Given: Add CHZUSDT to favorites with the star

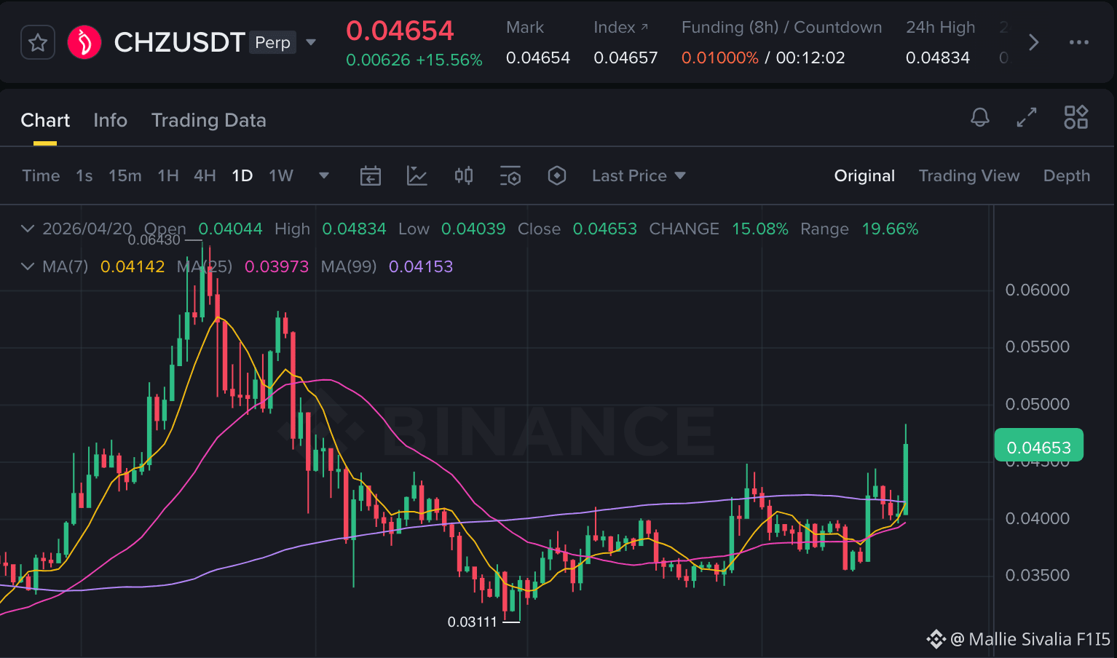Looking at the screenshot, I should pos(38,43).
